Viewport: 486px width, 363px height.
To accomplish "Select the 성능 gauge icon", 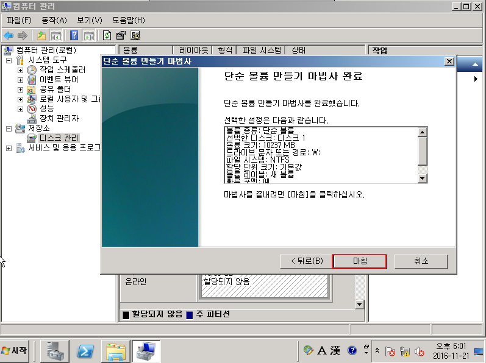I will [x=32, y=109].
